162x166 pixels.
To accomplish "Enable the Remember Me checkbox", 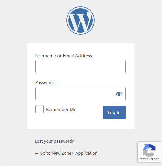I will (39, 109).
